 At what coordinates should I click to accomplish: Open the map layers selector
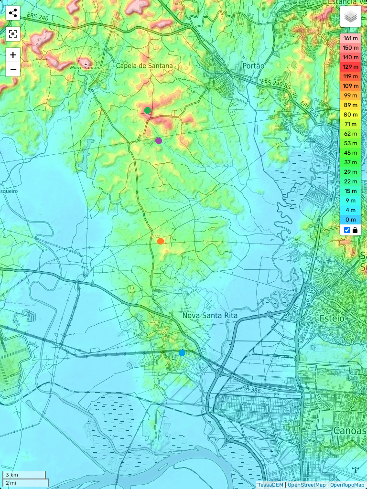(x=351, y=17)
